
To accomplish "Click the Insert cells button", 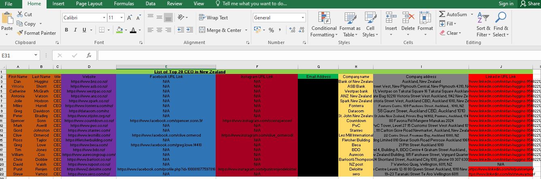I will click(391, 24).
